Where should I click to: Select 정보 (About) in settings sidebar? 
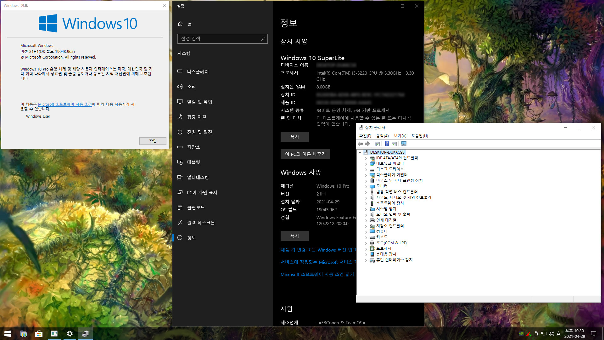point(222,238)
